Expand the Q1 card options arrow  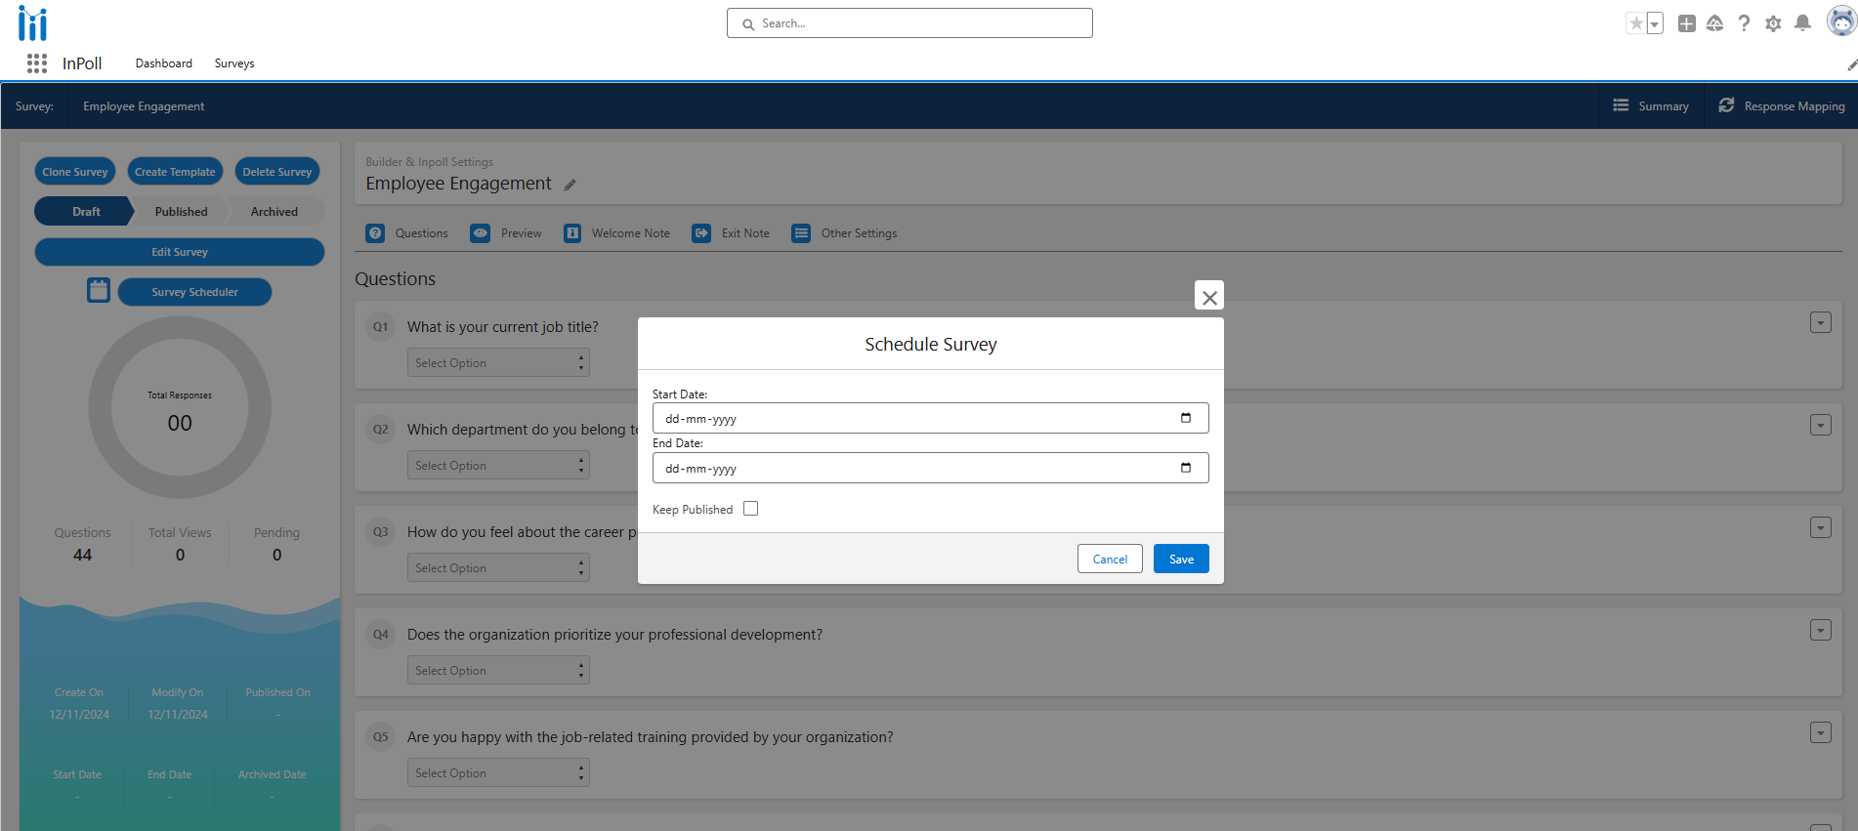click(1821, 323)
